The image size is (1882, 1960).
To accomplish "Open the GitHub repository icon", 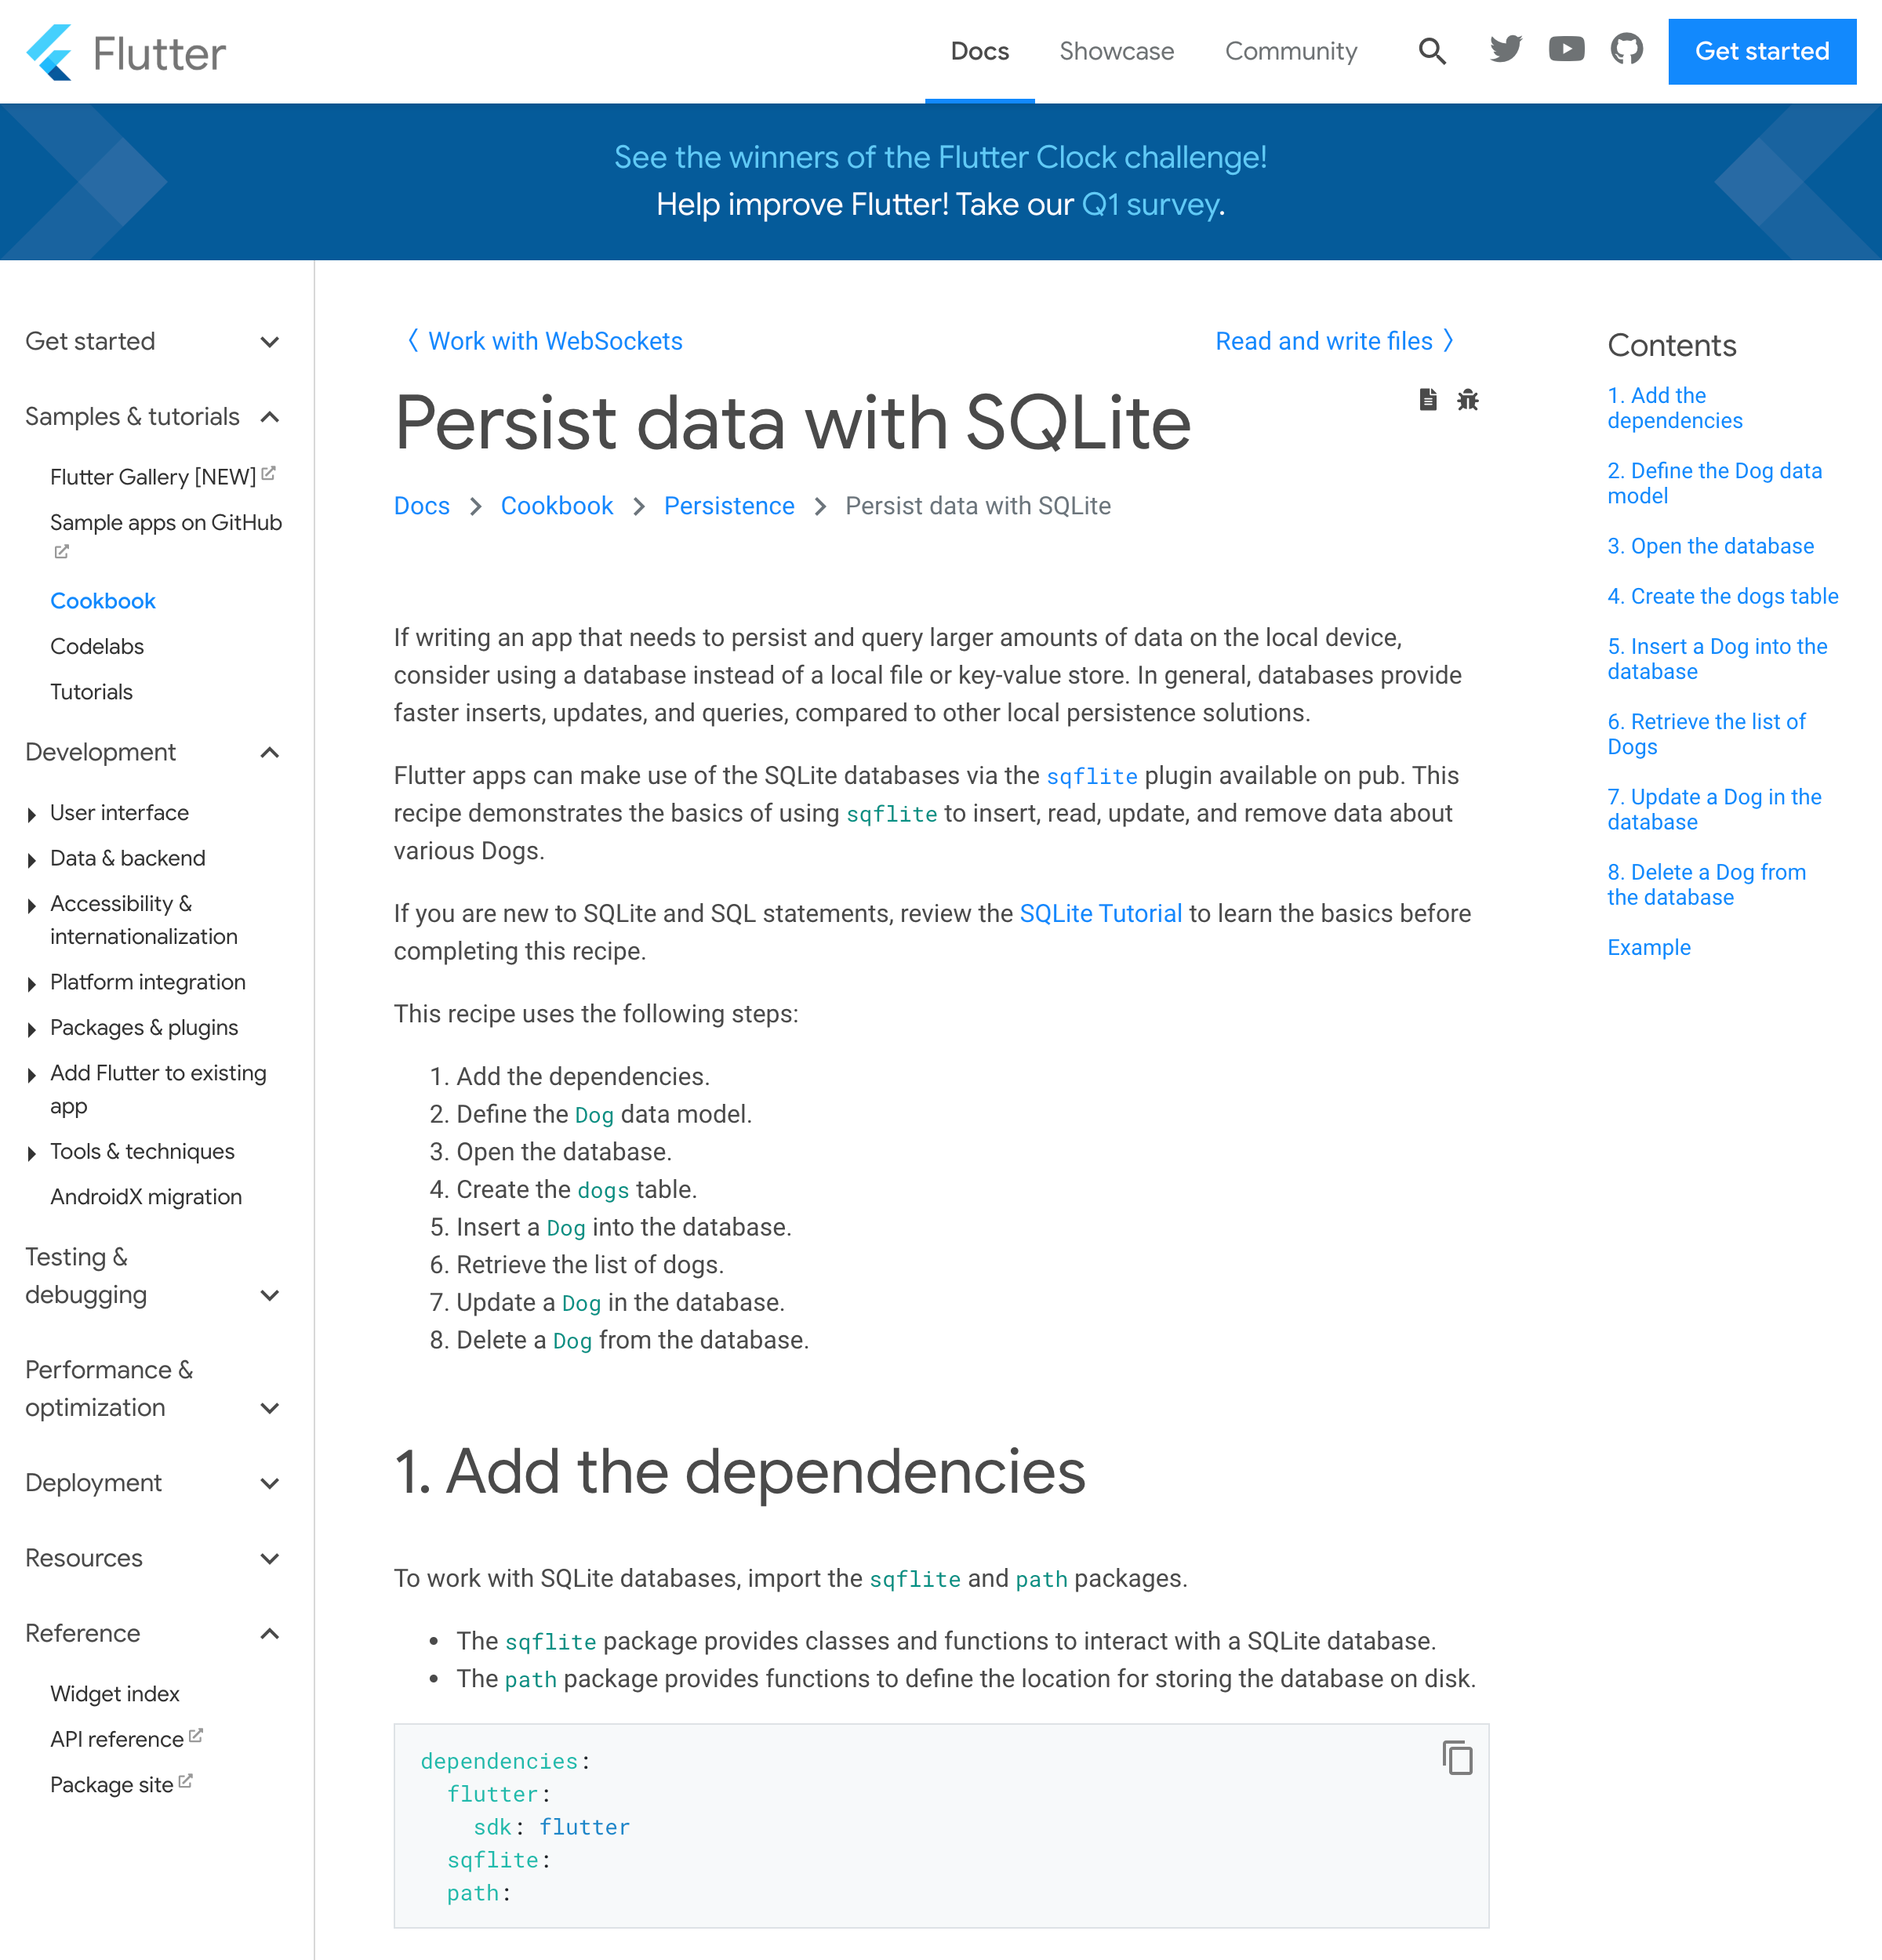I will coord(1627,49).
